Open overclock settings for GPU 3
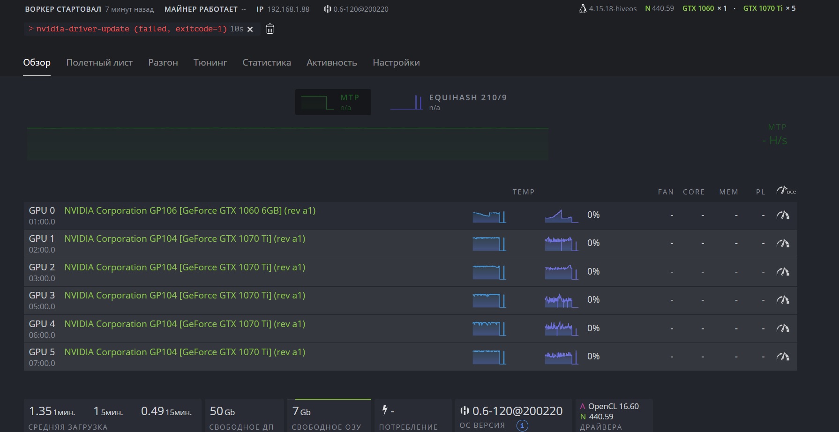This screenshot has height=432, width=839. point(783,300)
